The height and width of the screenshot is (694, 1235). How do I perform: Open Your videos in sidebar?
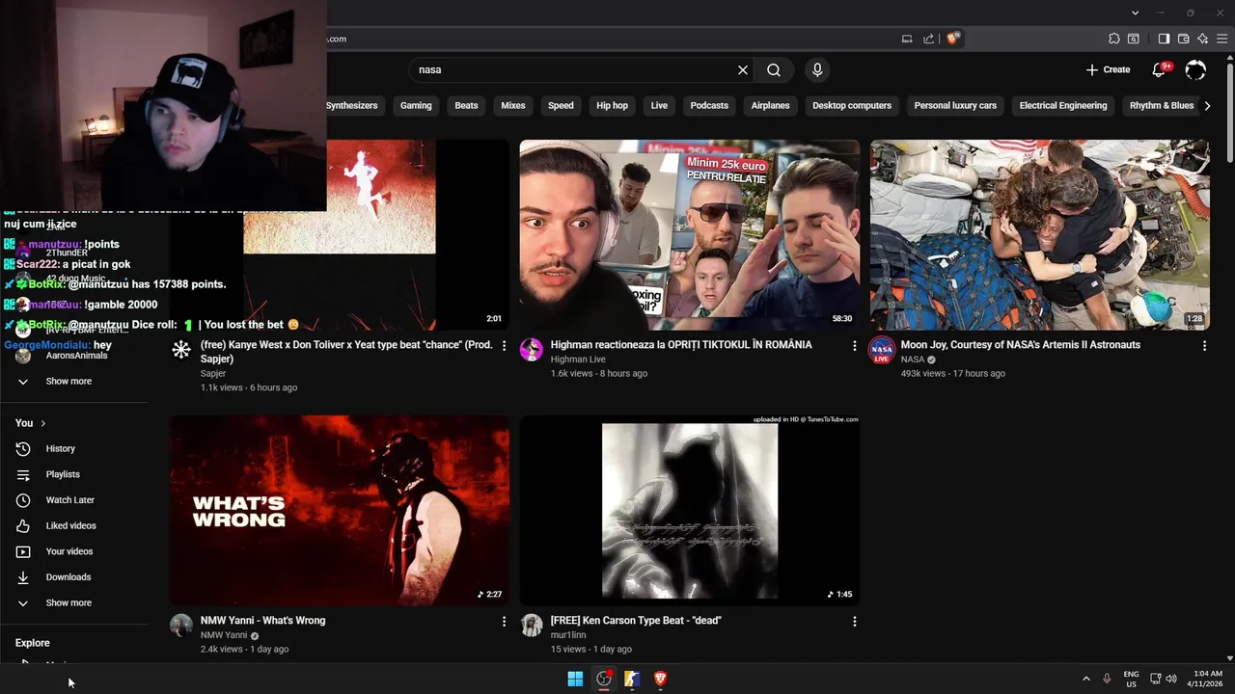tap(69, 551)
